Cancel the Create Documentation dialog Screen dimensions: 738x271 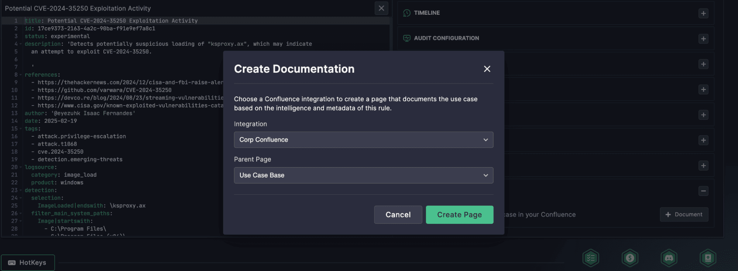click(398, 215)
